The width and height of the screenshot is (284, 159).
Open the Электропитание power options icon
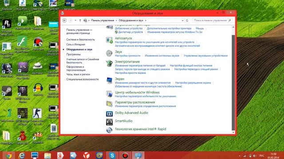[109, 64]
